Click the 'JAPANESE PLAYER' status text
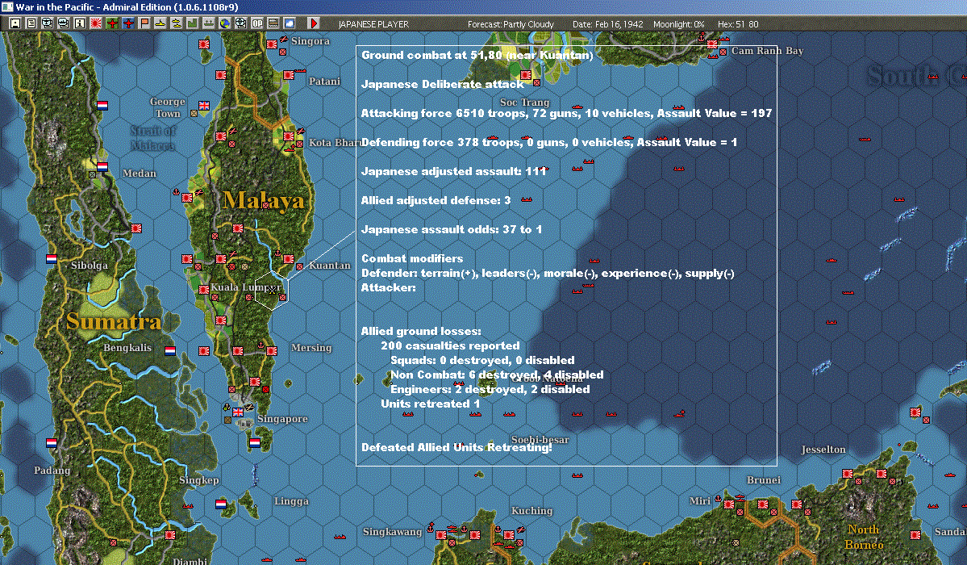967x565 pixels. (373, 24)
